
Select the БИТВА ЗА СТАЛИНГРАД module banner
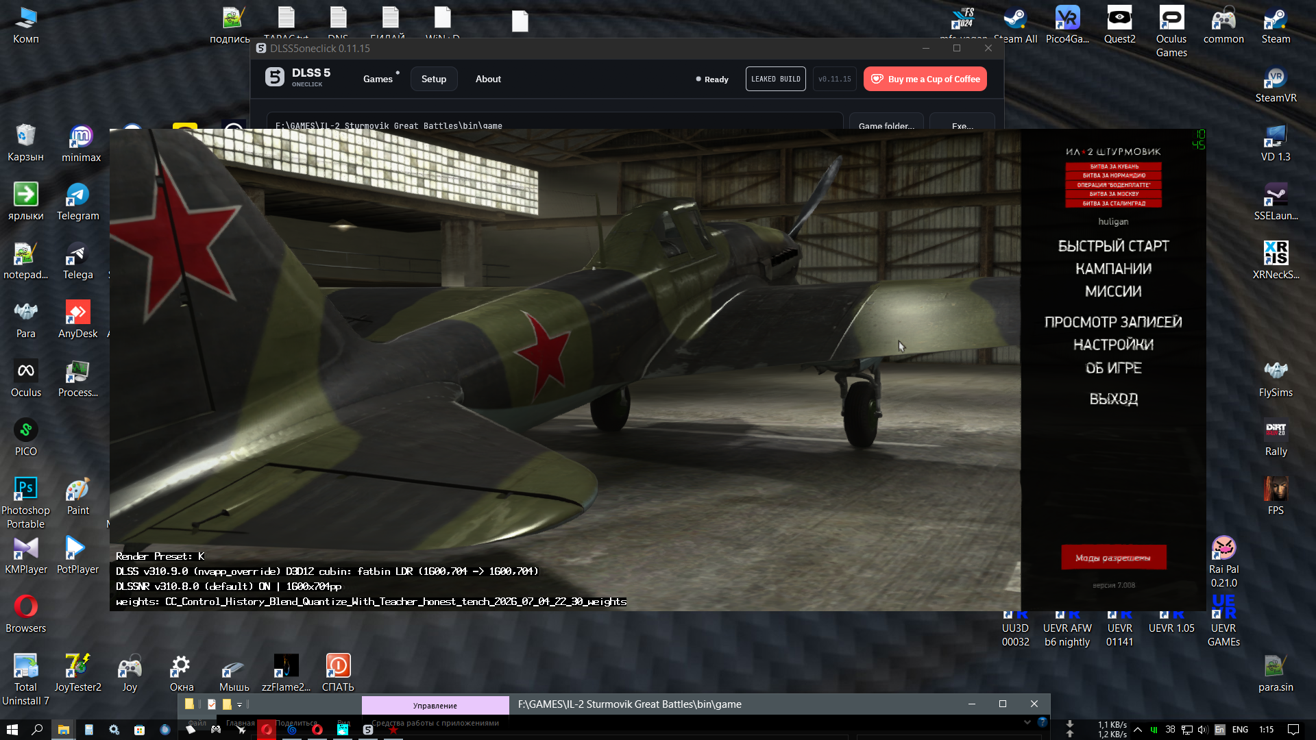pos(1114,203)
